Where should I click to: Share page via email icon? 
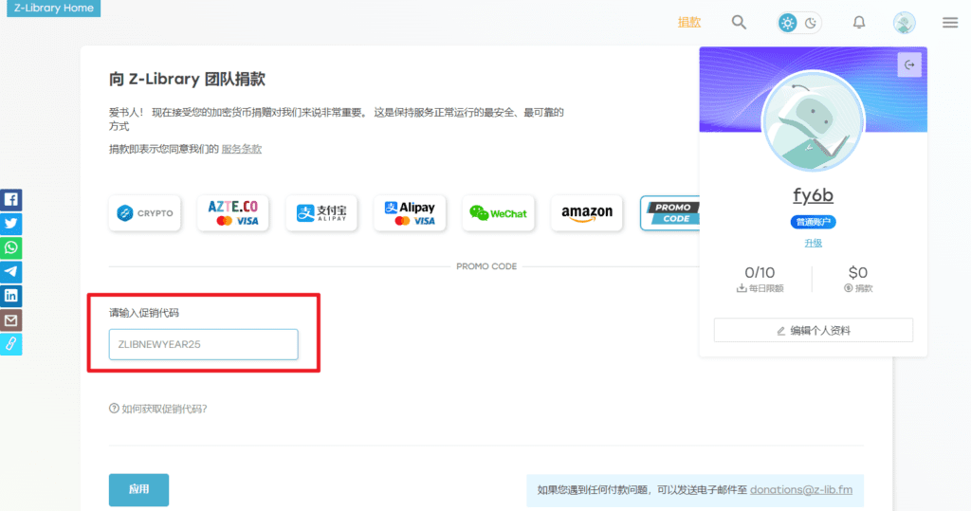click(x=11, y=320)
